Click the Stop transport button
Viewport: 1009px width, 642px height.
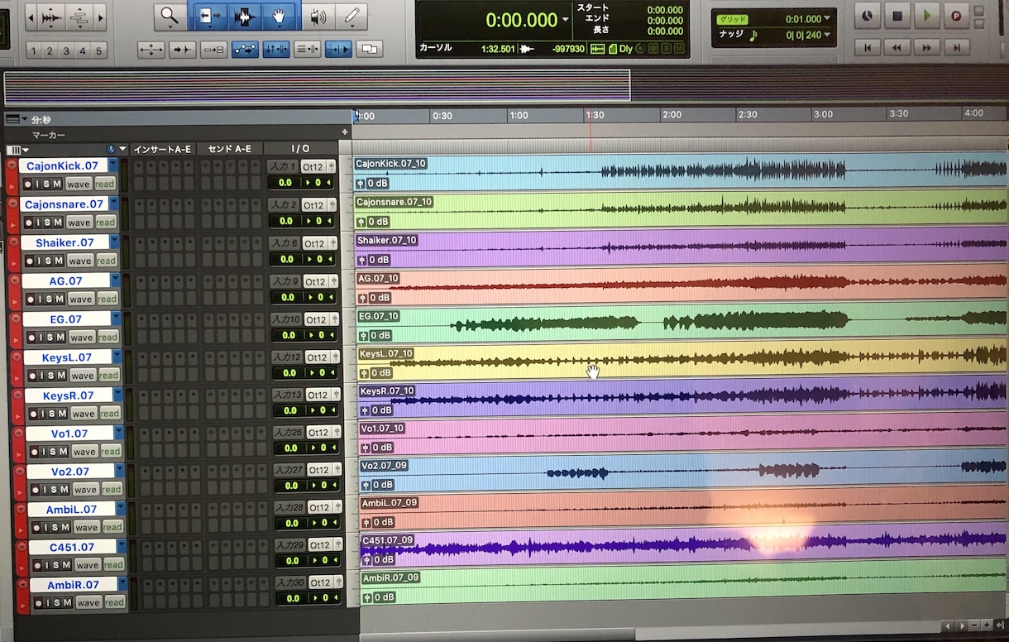(x=897, y=15)
